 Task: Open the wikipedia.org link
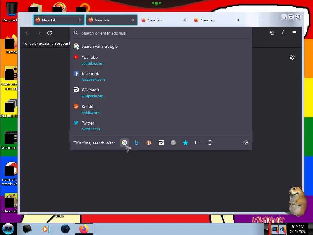click(x=92, y=96)
